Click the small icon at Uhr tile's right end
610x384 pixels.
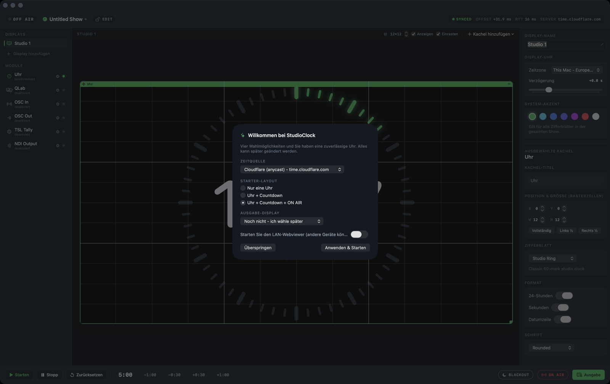coord(509,84)
